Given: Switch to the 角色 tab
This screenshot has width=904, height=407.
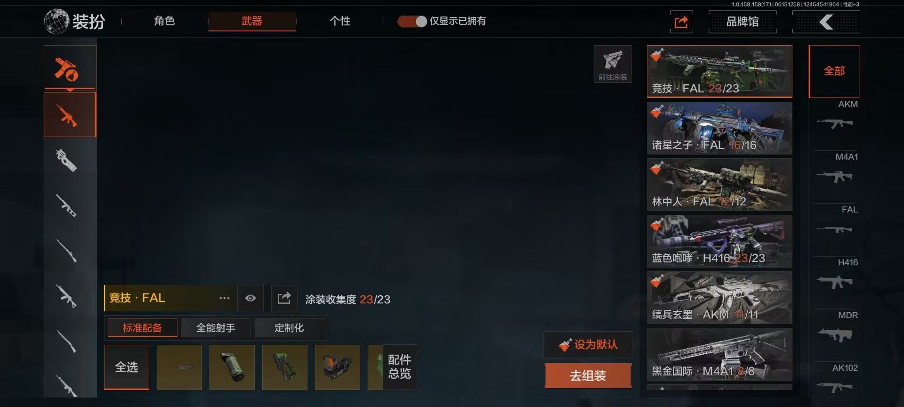Looking at the screenshot, I should tap(164, 21).
